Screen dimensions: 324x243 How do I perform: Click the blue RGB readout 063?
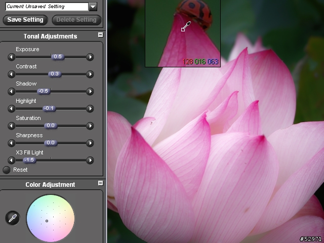(213, 62)
